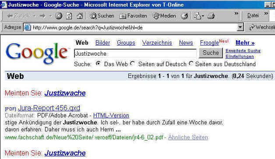Open the Back button history dropdown arrow

click(x=34, y=16)
